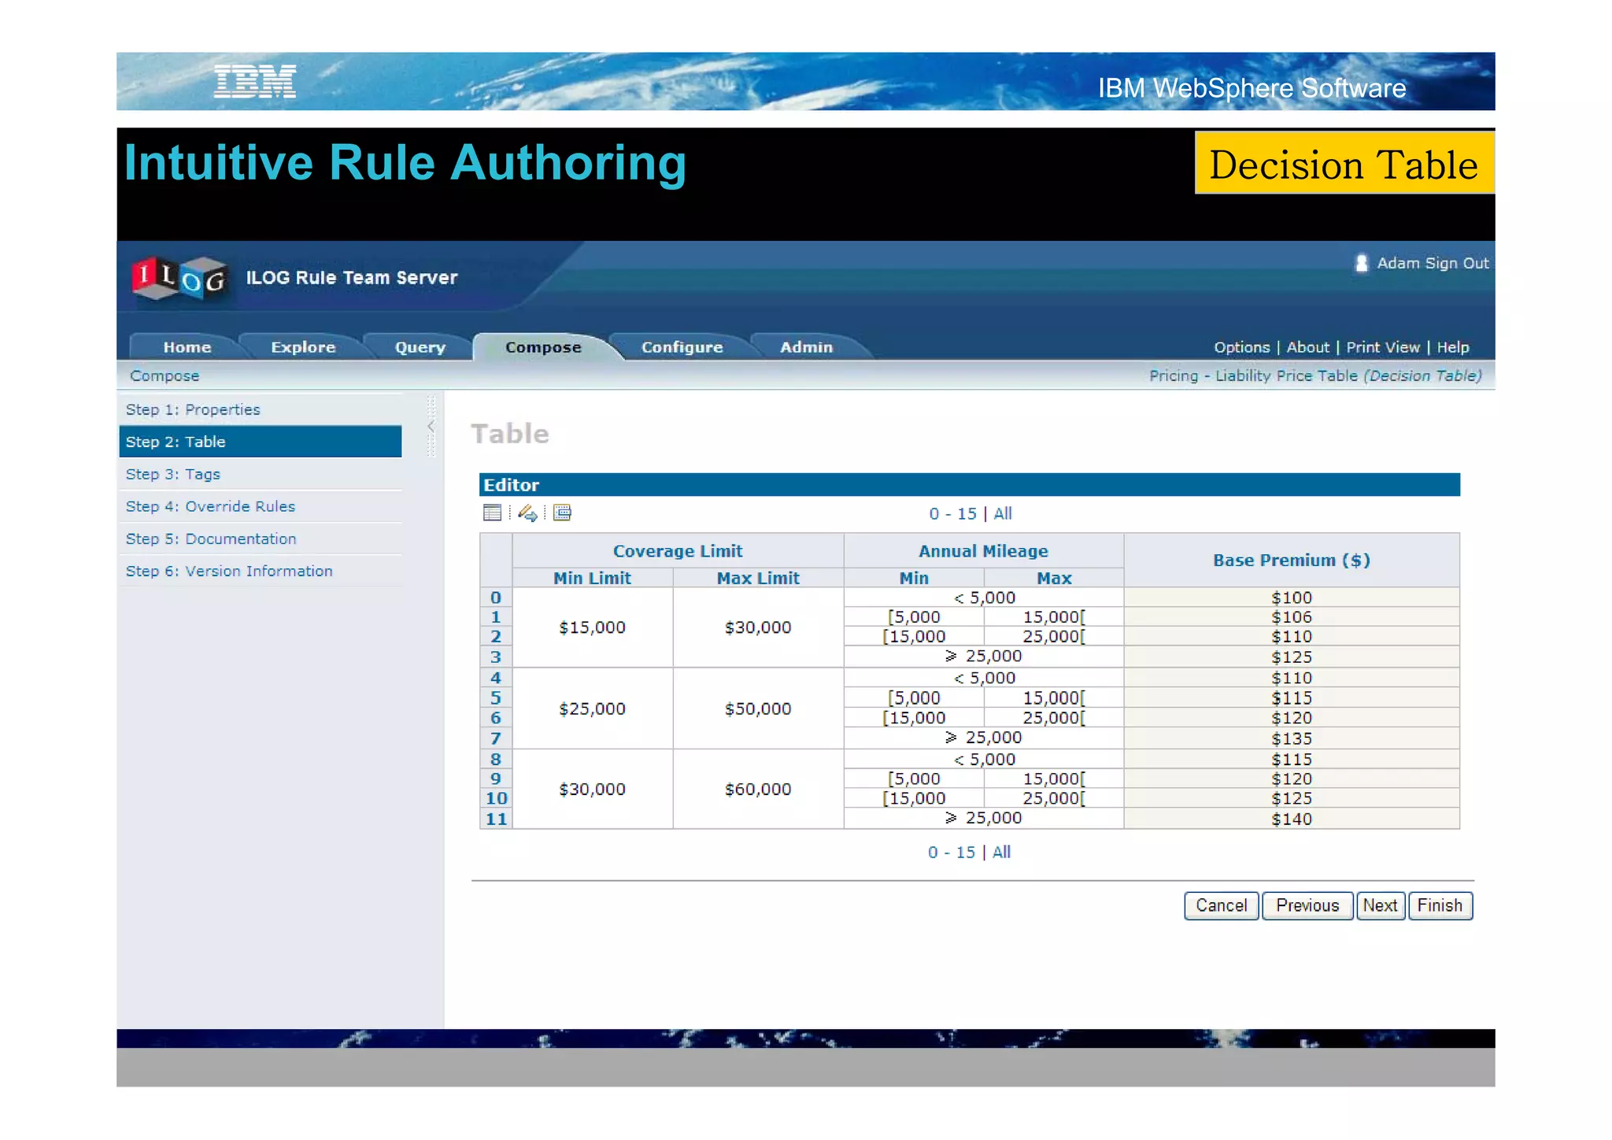Select row number 11

click(496, 819)
